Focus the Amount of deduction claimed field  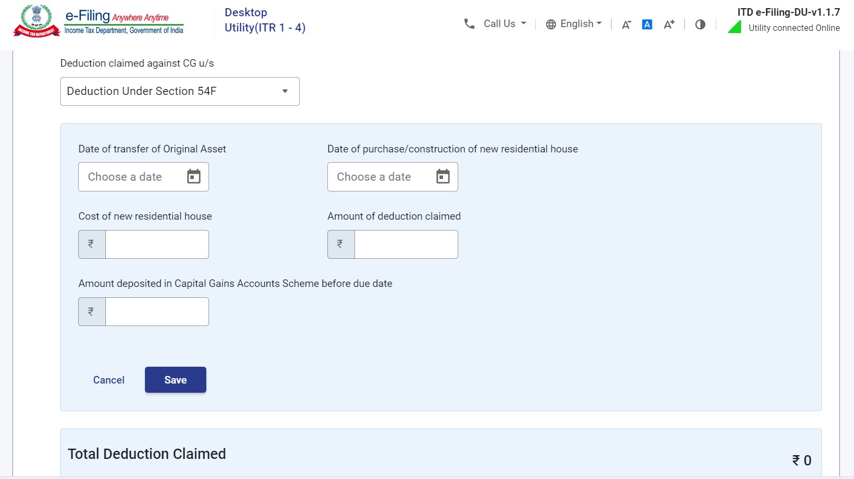coord(406,244)
